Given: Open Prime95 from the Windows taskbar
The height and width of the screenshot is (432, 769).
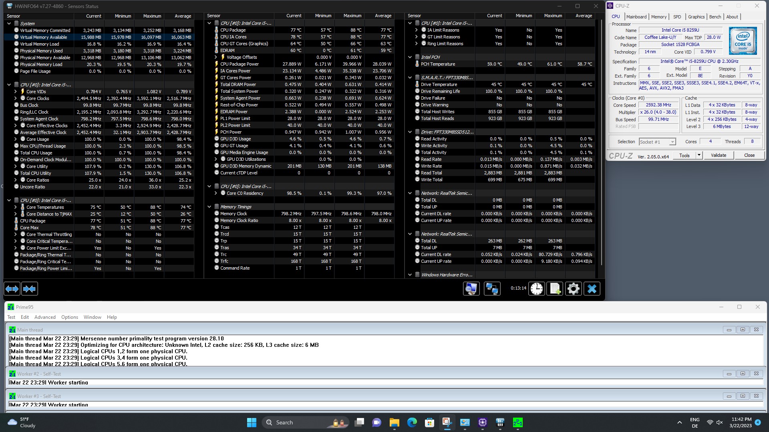Looking at the screenshot, I should [517, 422].
